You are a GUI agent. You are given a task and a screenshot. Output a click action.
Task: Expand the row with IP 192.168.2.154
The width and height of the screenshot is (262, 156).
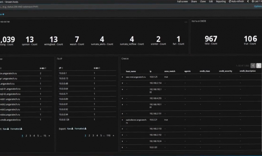[x=122, y=83]
